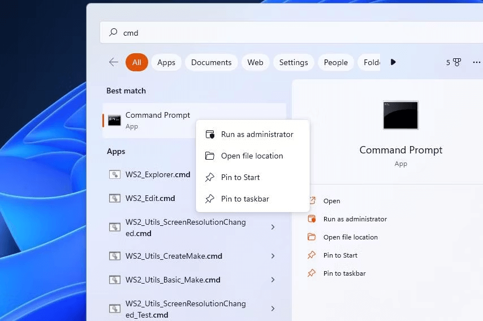Click the large Command Prompt preview icon

point(400,115)
